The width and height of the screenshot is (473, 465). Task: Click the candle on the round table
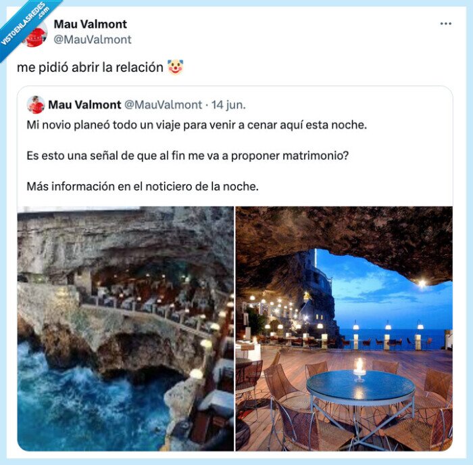[359, 370]
